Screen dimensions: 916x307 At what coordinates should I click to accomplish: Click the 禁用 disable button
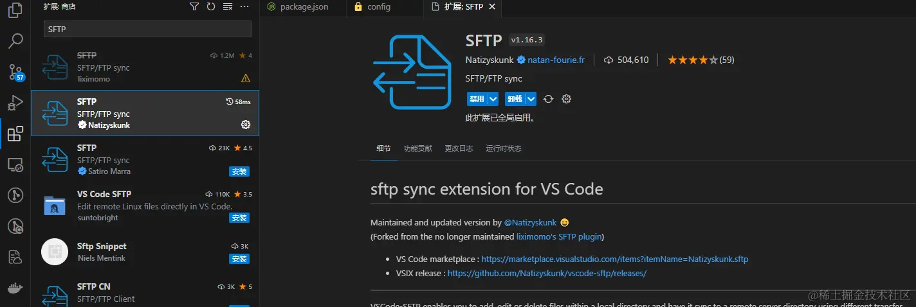click(x=477, y=99)
